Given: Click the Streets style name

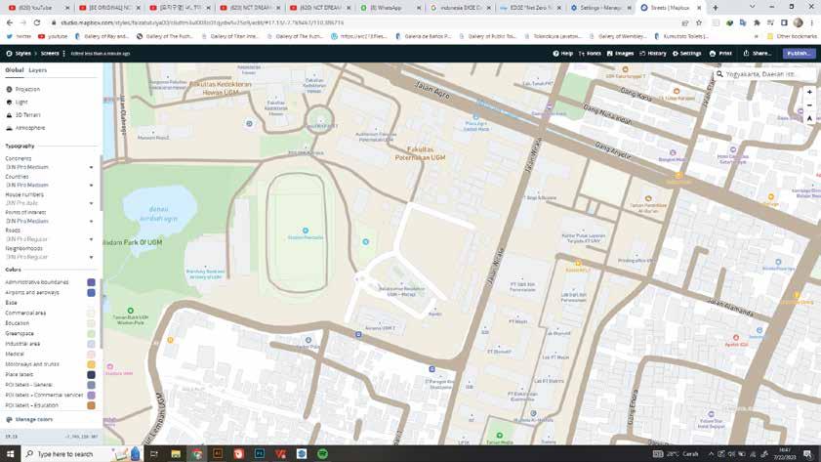Looking at the screenshot, I should 50,54.
